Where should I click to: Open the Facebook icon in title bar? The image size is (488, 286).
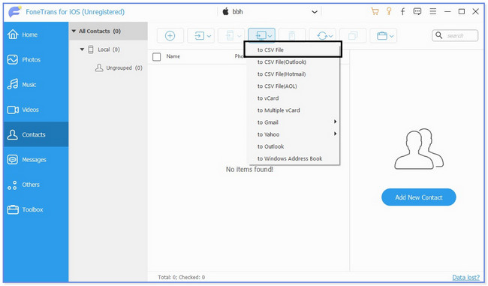402,12
